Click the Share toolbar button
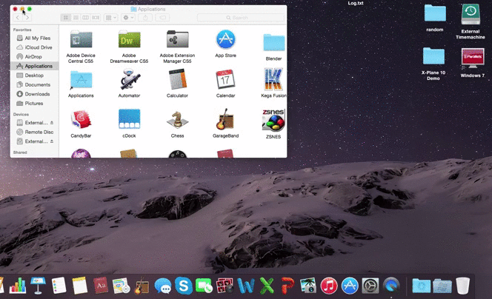 (x=145, y=18)
